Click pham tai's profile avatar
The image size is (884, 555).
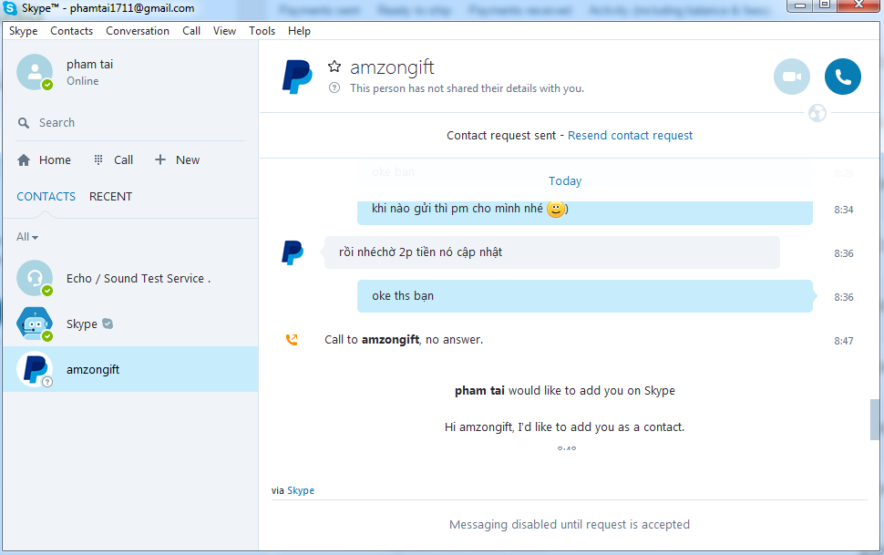(x=35, y=72)
